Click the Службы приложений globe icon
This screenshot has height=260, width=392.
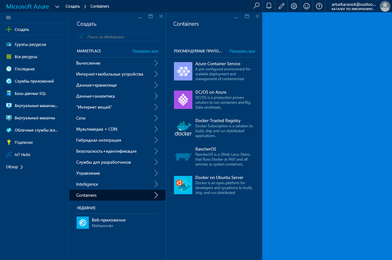pos(9,81)
